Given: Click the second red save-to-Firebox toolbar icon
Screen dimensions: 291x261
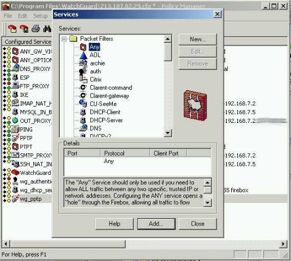Looking at the screenshot, I should (24, 29).
